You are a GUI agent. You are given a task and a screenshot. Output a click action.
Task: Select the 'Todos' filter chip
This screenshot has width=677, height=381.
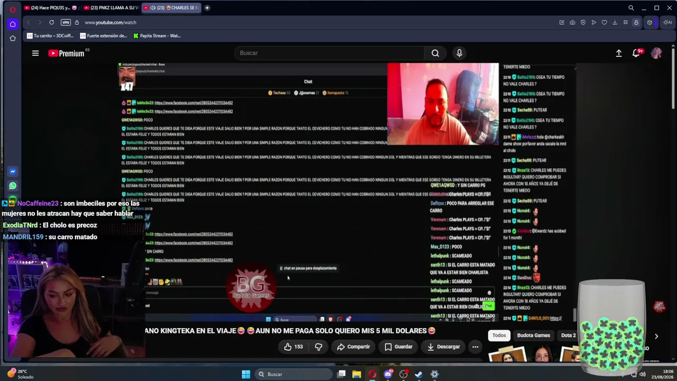(x=499, y=335)
